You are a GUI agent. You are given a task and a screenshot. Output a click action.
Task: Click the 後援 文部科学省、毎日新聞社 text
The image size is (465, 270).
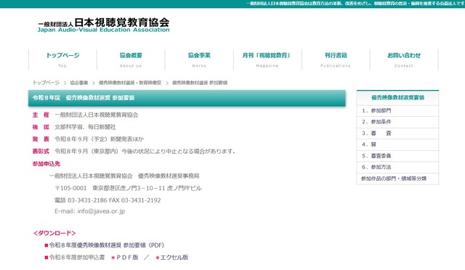74,127
